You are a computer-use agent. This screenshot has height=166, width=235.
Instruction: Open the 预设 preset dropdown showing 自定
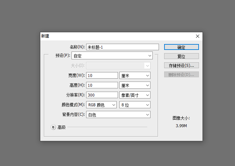pyautogui.click(x=112, y=56)
